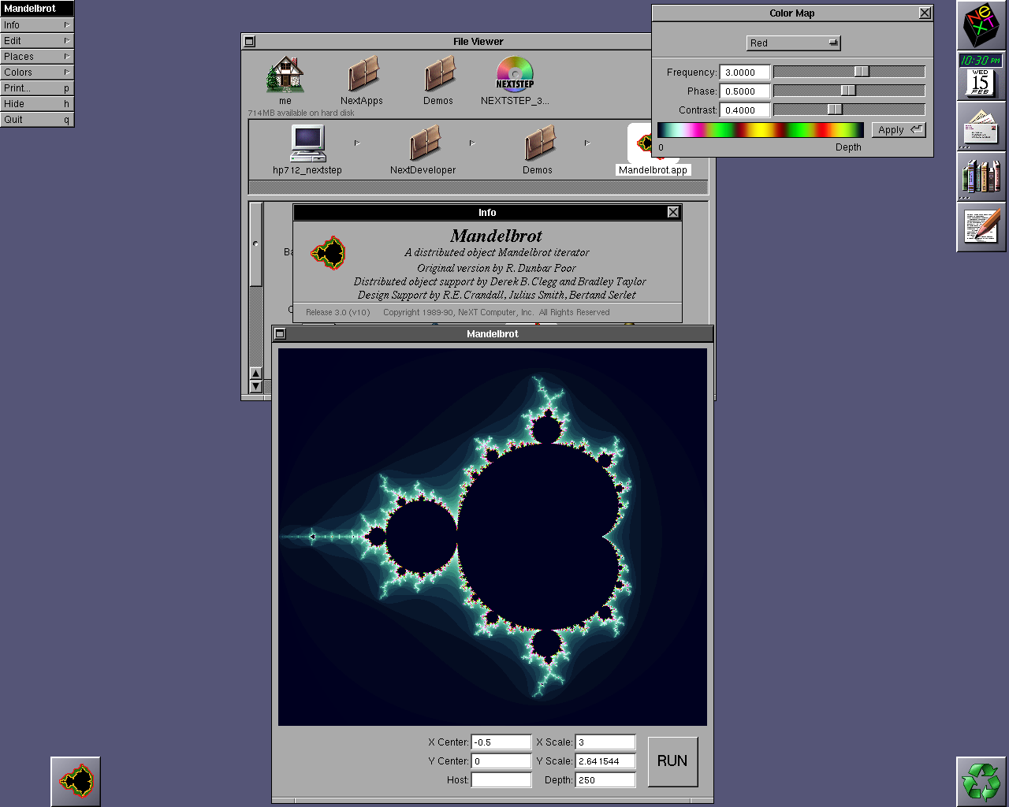
Task: Click the File Viewer title bar
Action: (478, 42)
